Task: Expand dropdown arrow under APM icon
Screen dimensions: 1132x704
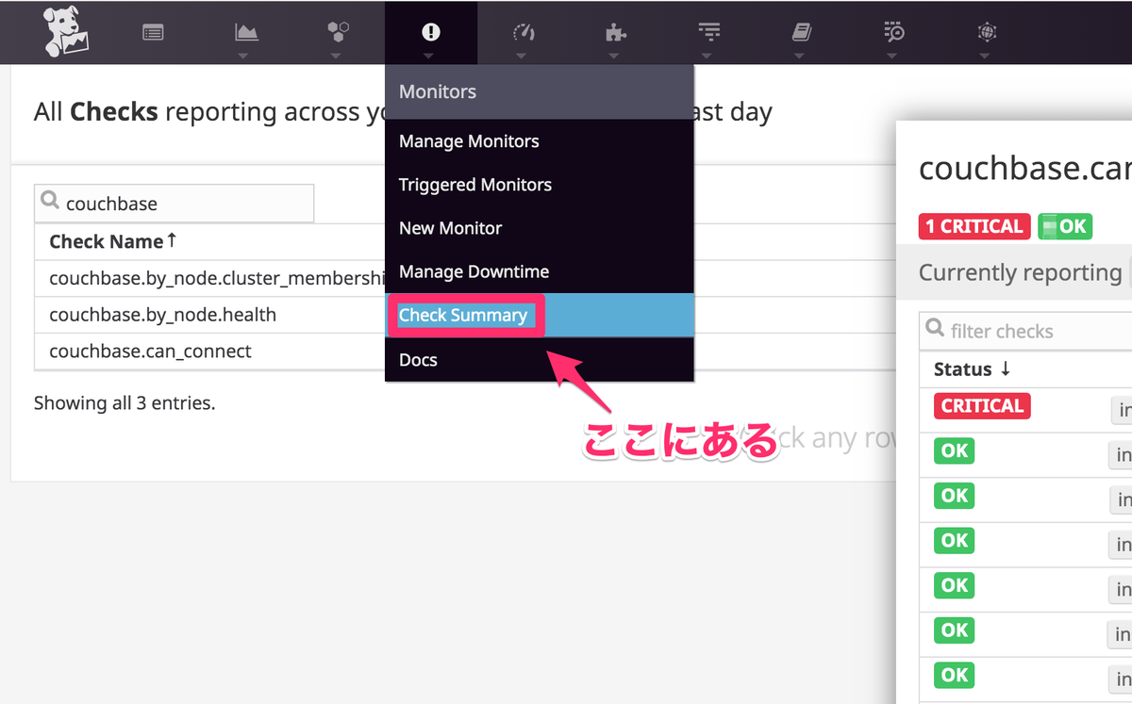Action: [x=707, y=56]
